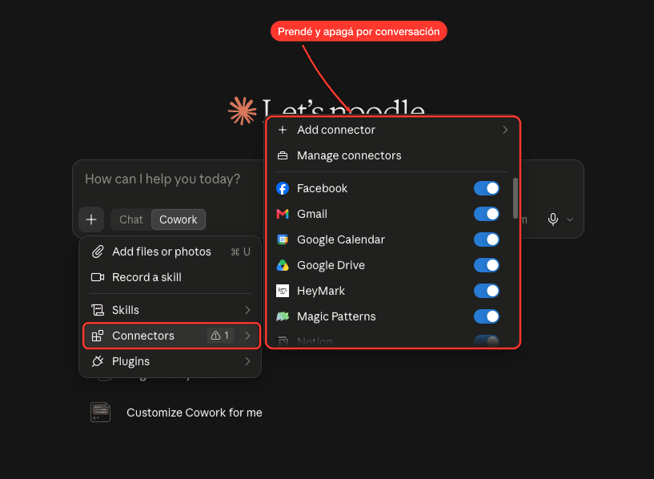The width and height of the screenshot is (654, 479).
Task: Switch to the Chat tab
Action: click(131, 219)
